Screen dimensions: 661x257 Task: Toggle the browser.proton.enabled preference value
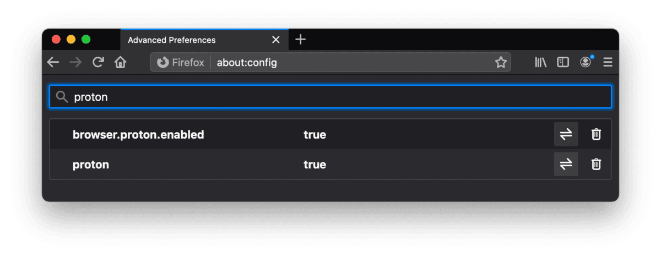(566, 134)
